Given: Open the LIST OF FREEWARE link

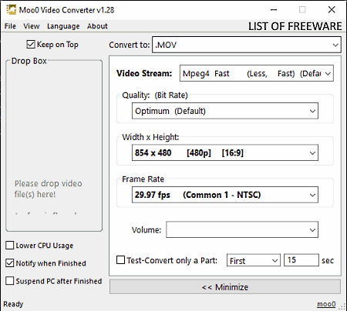Looking at the screenshot, I should (295, 26).
